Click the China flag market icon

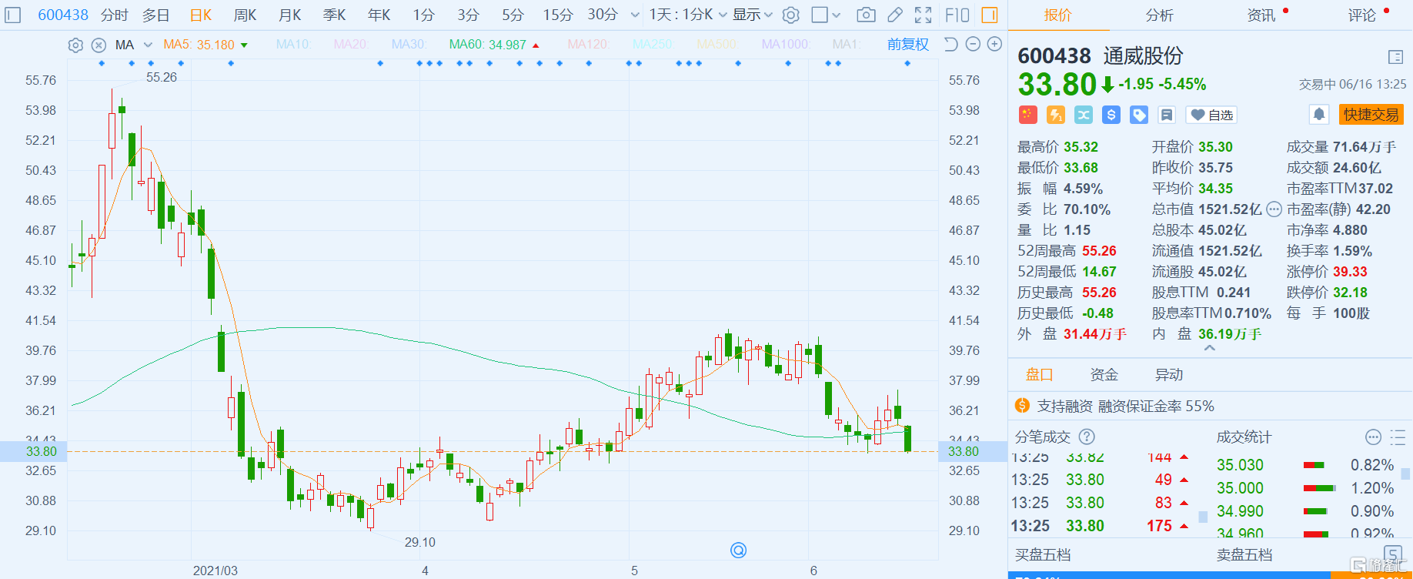pos(1027,115)
